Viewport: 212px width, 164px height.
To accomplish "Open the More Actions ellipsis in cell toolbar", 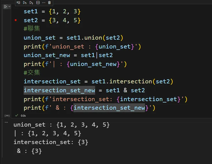I will pyautogui.click(x=44, y=3).
